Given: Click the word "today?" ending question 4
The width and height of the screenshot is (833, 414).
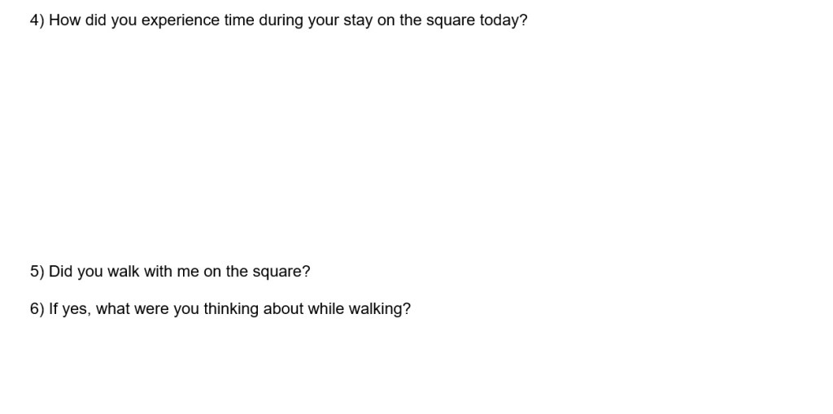Looking at the screenshot, I should click(504, 20).
